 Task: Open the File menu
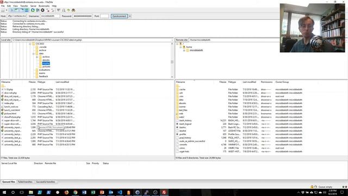pyautogui.click(x=3, y=6)
